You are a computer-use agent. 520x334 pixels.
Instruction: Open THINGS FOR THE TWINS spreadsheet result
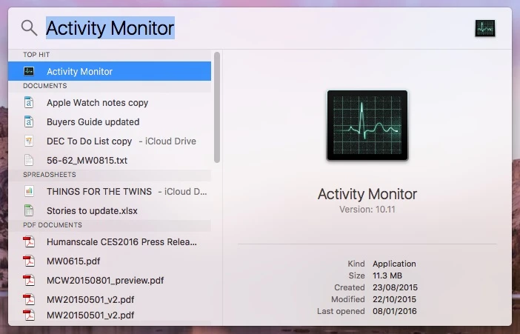pyautogui.click(x=100, y=191)
